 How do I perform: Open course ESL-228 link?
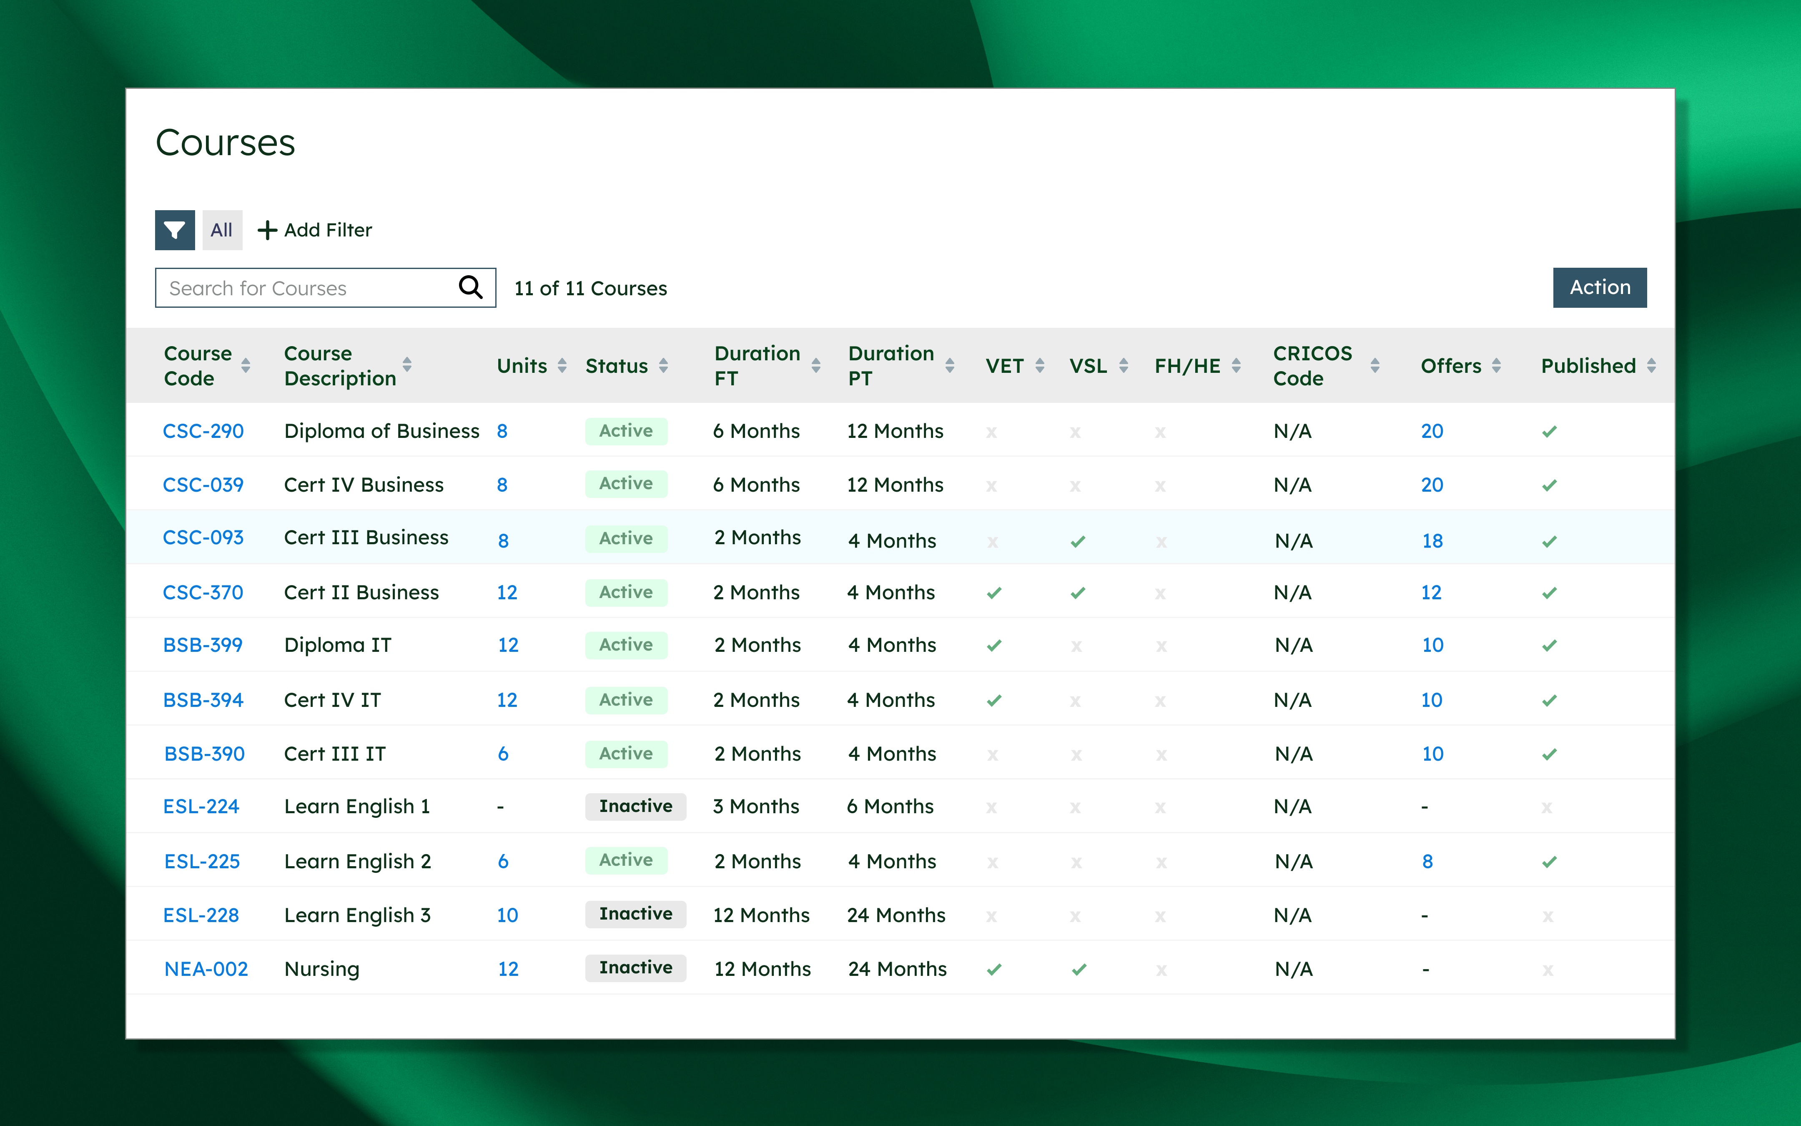(x=201, y=915)
